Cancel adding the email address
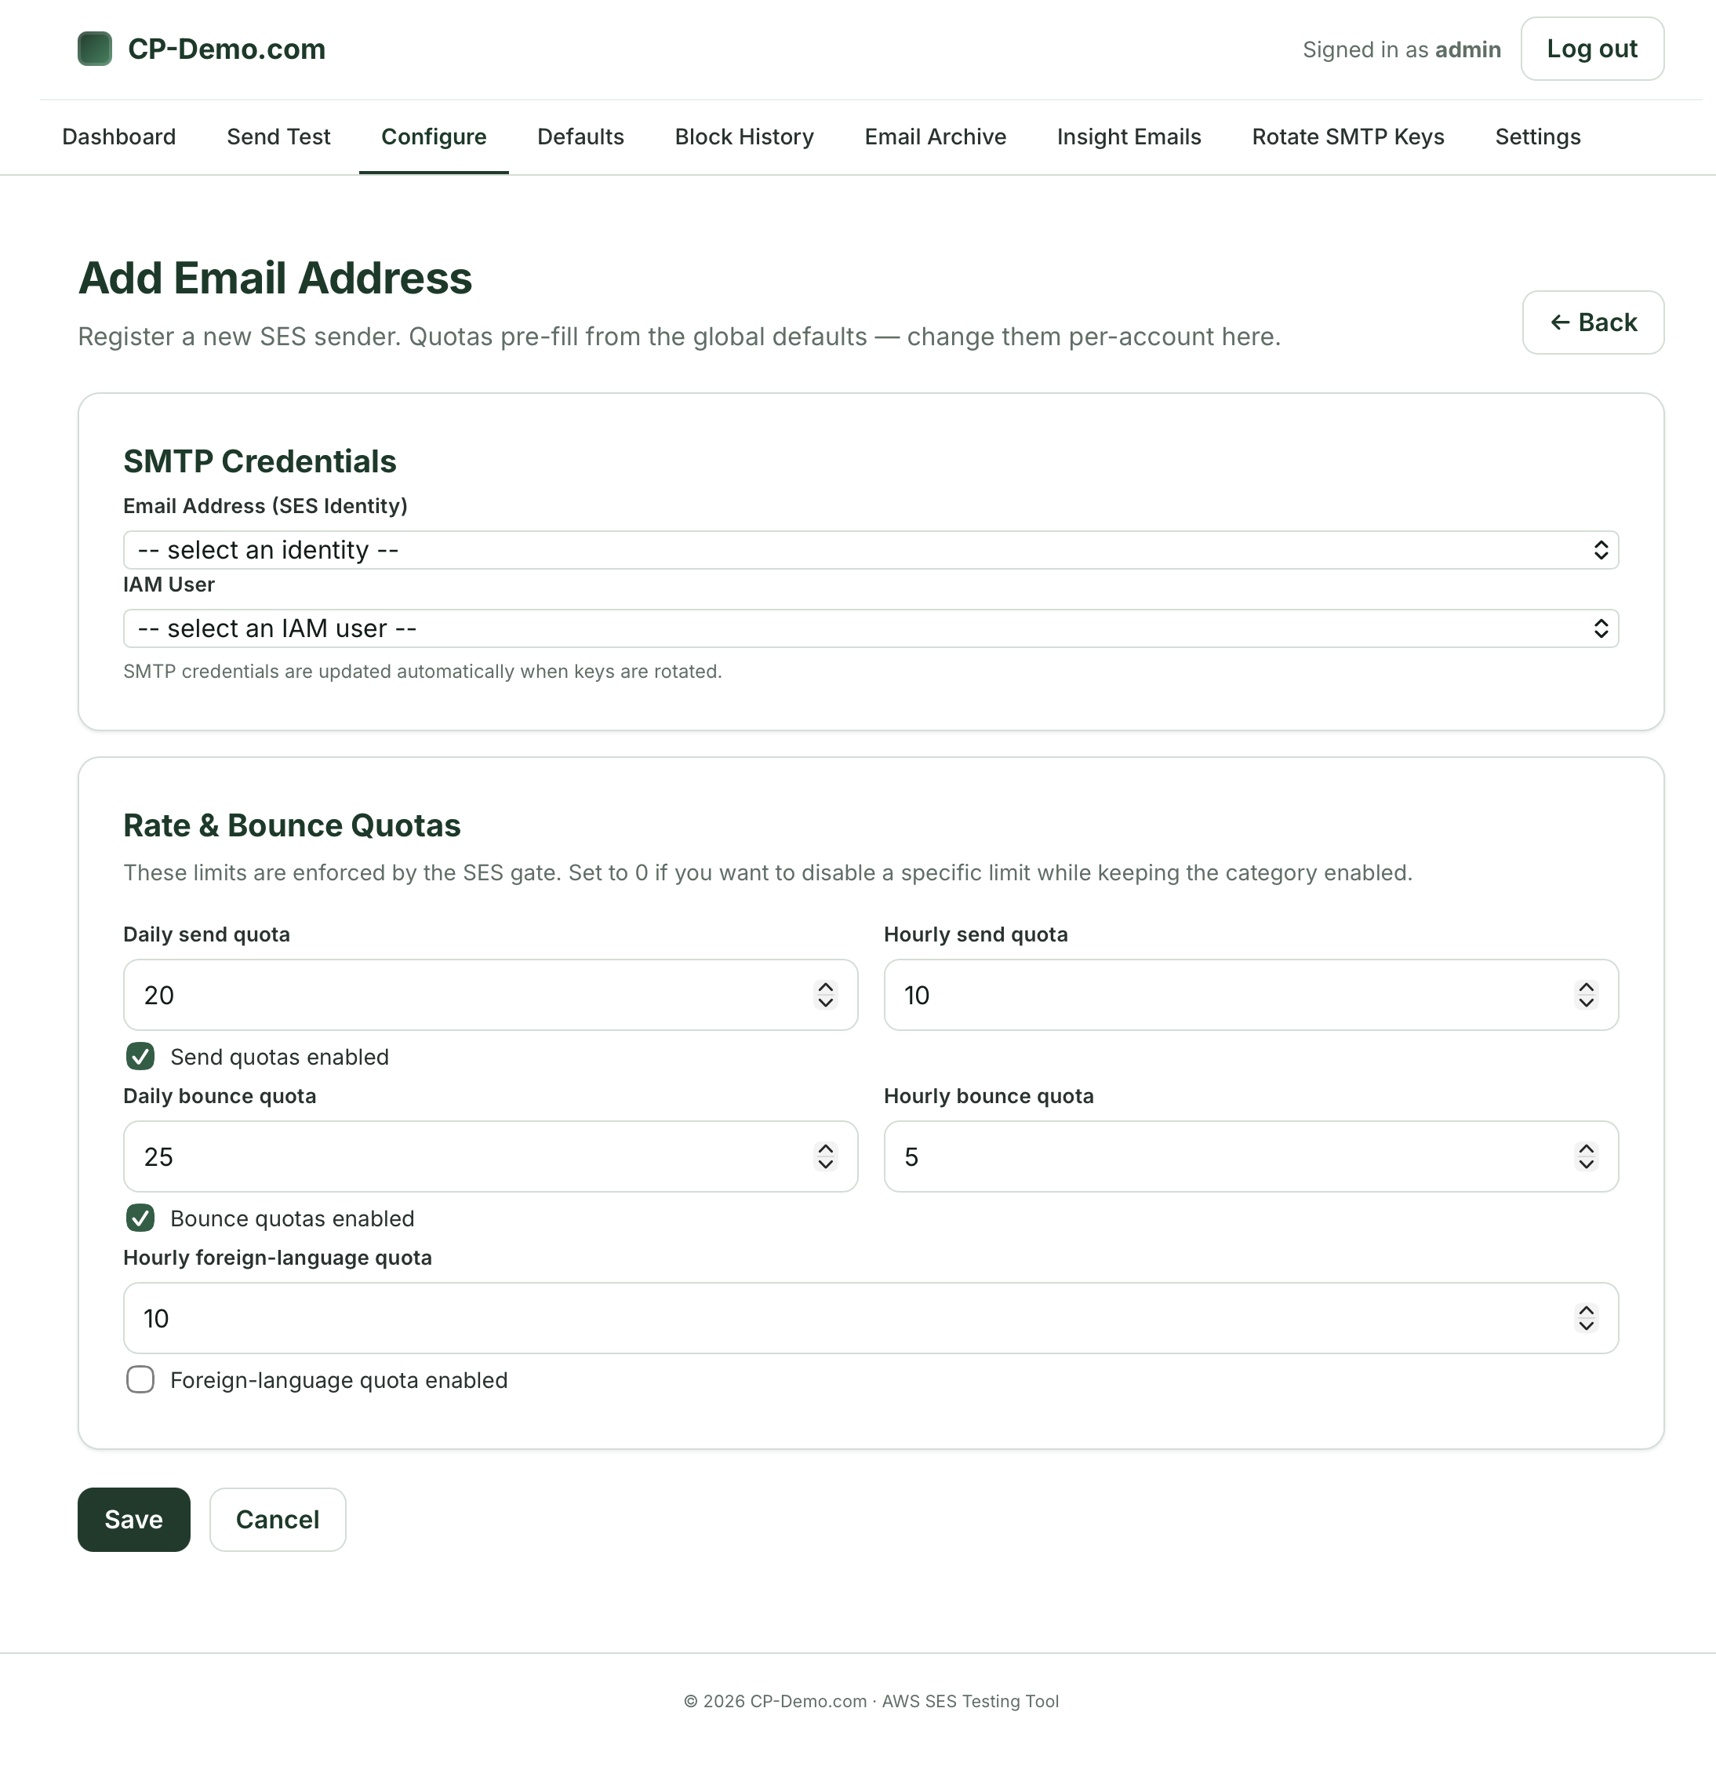The height and width of the screenshot is (1781, 1716). pos(277,1519)
